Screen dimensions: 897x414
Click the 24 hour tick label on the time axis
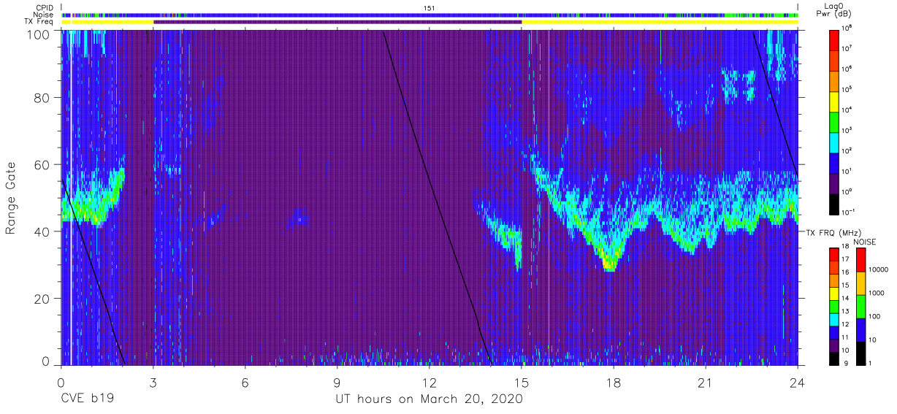coord(797,382)
